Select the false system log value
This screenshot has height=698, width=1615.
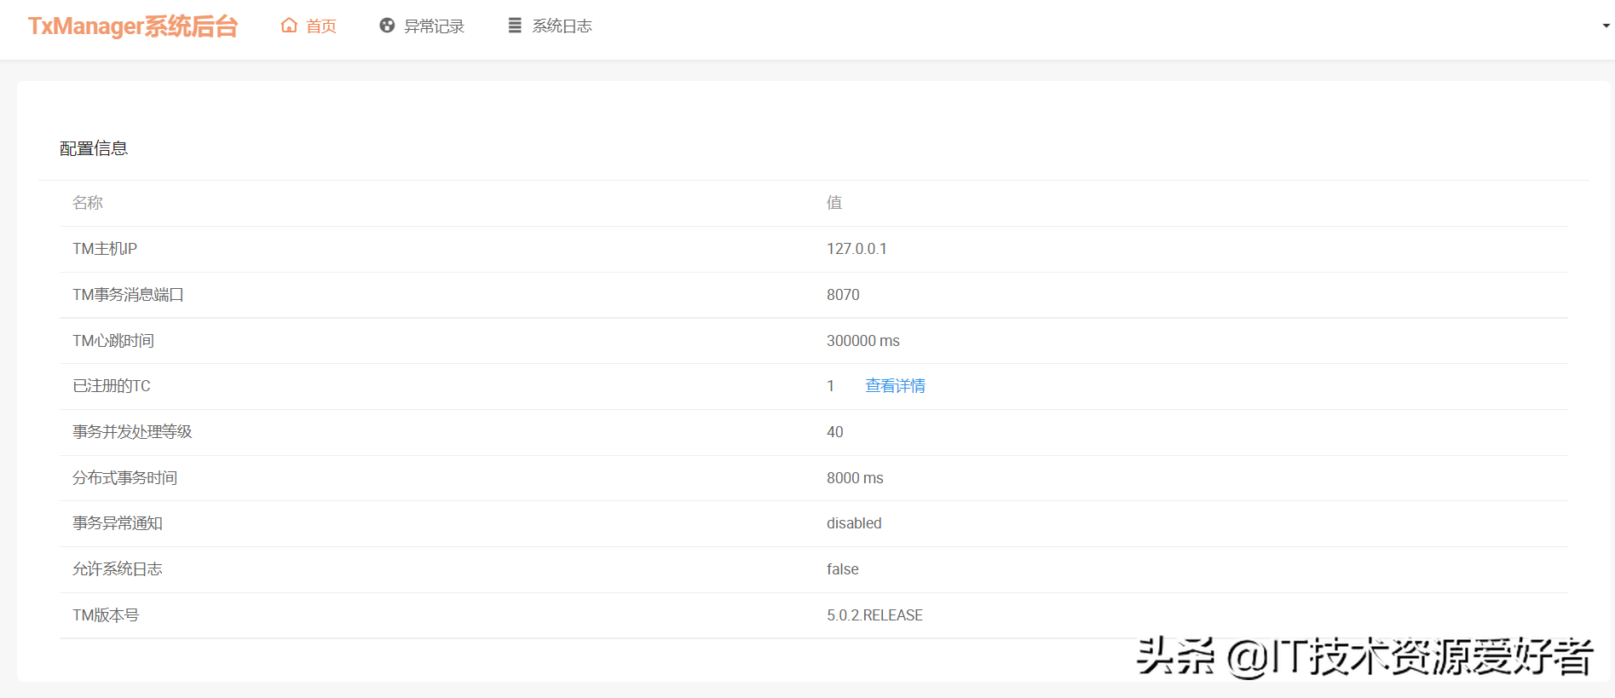[842, 569]
